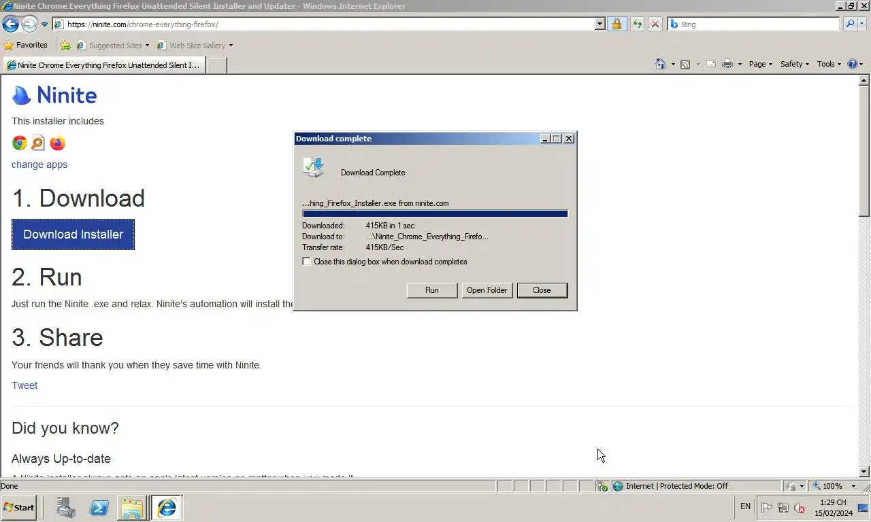Image resolution: width=871 pixels, height=522 pixels.
Task: Click the EN language indicator
Action: pyautogui.click(x=745, y=506)
